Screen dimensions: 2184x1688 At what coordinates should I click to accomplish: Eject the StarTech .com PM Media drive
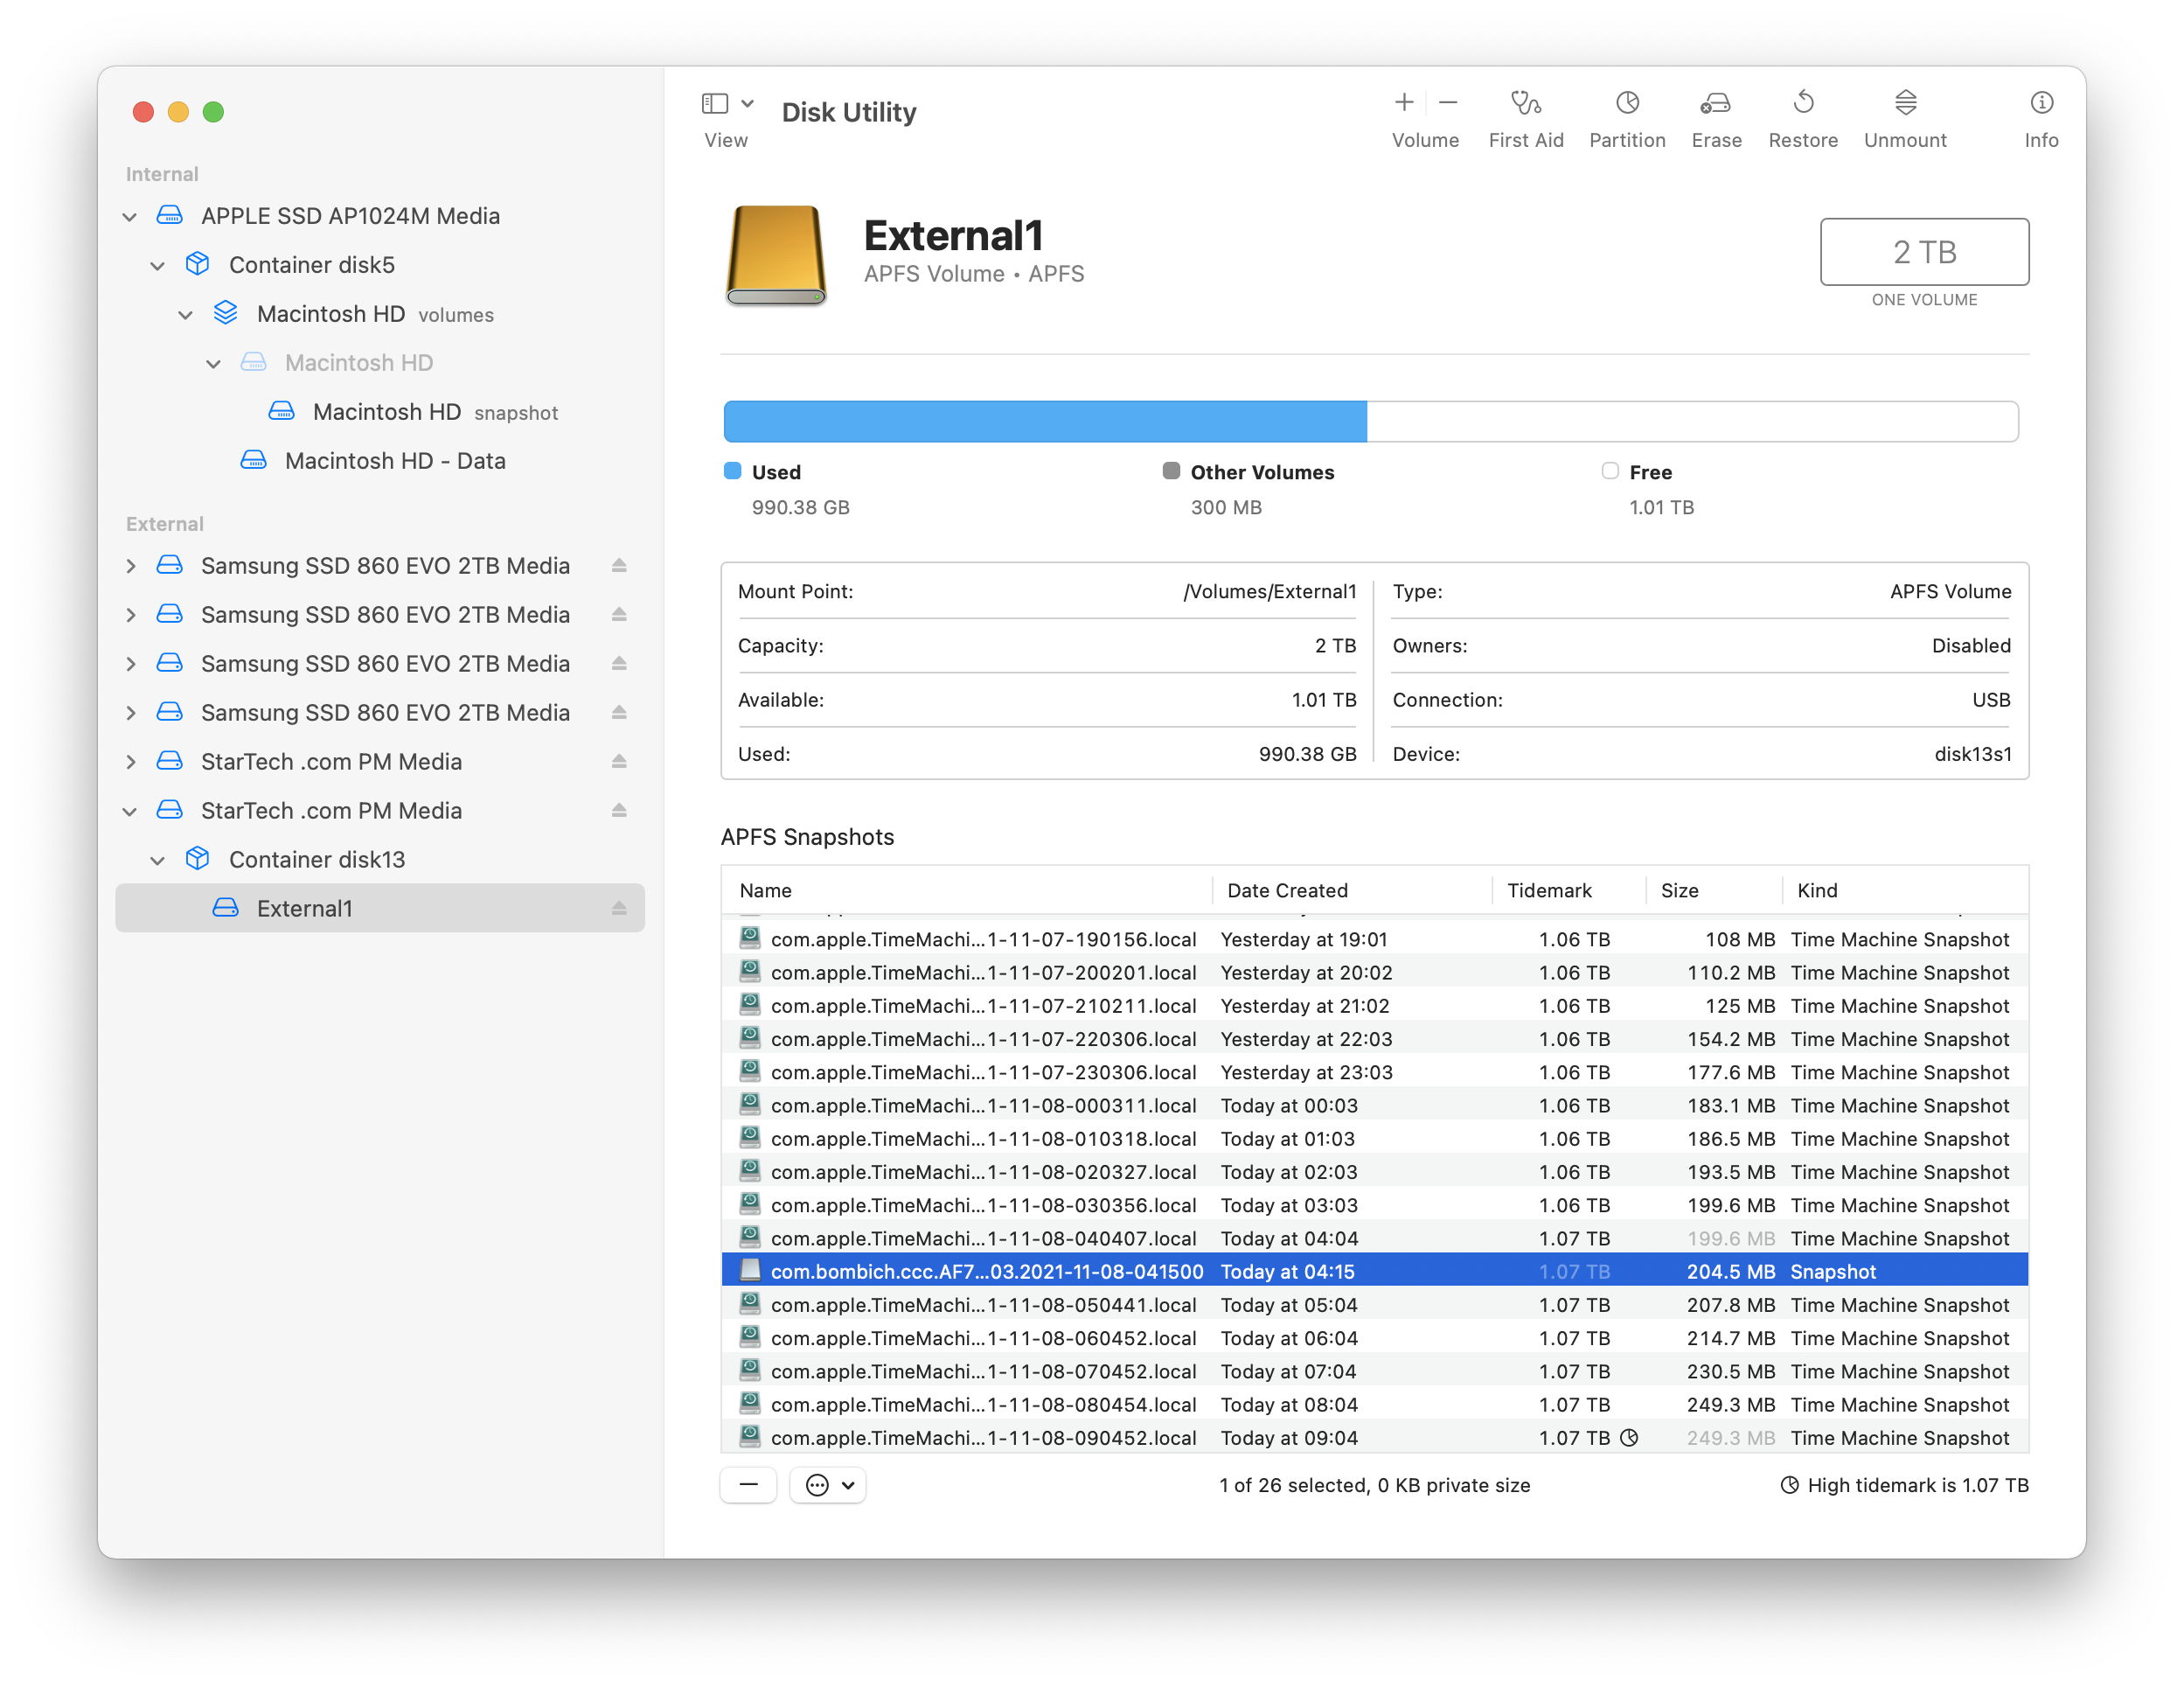[x=620, y=811]
